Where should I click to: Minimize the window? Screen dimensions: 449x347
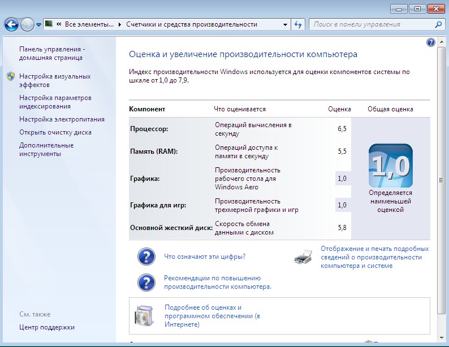point(398,9)
